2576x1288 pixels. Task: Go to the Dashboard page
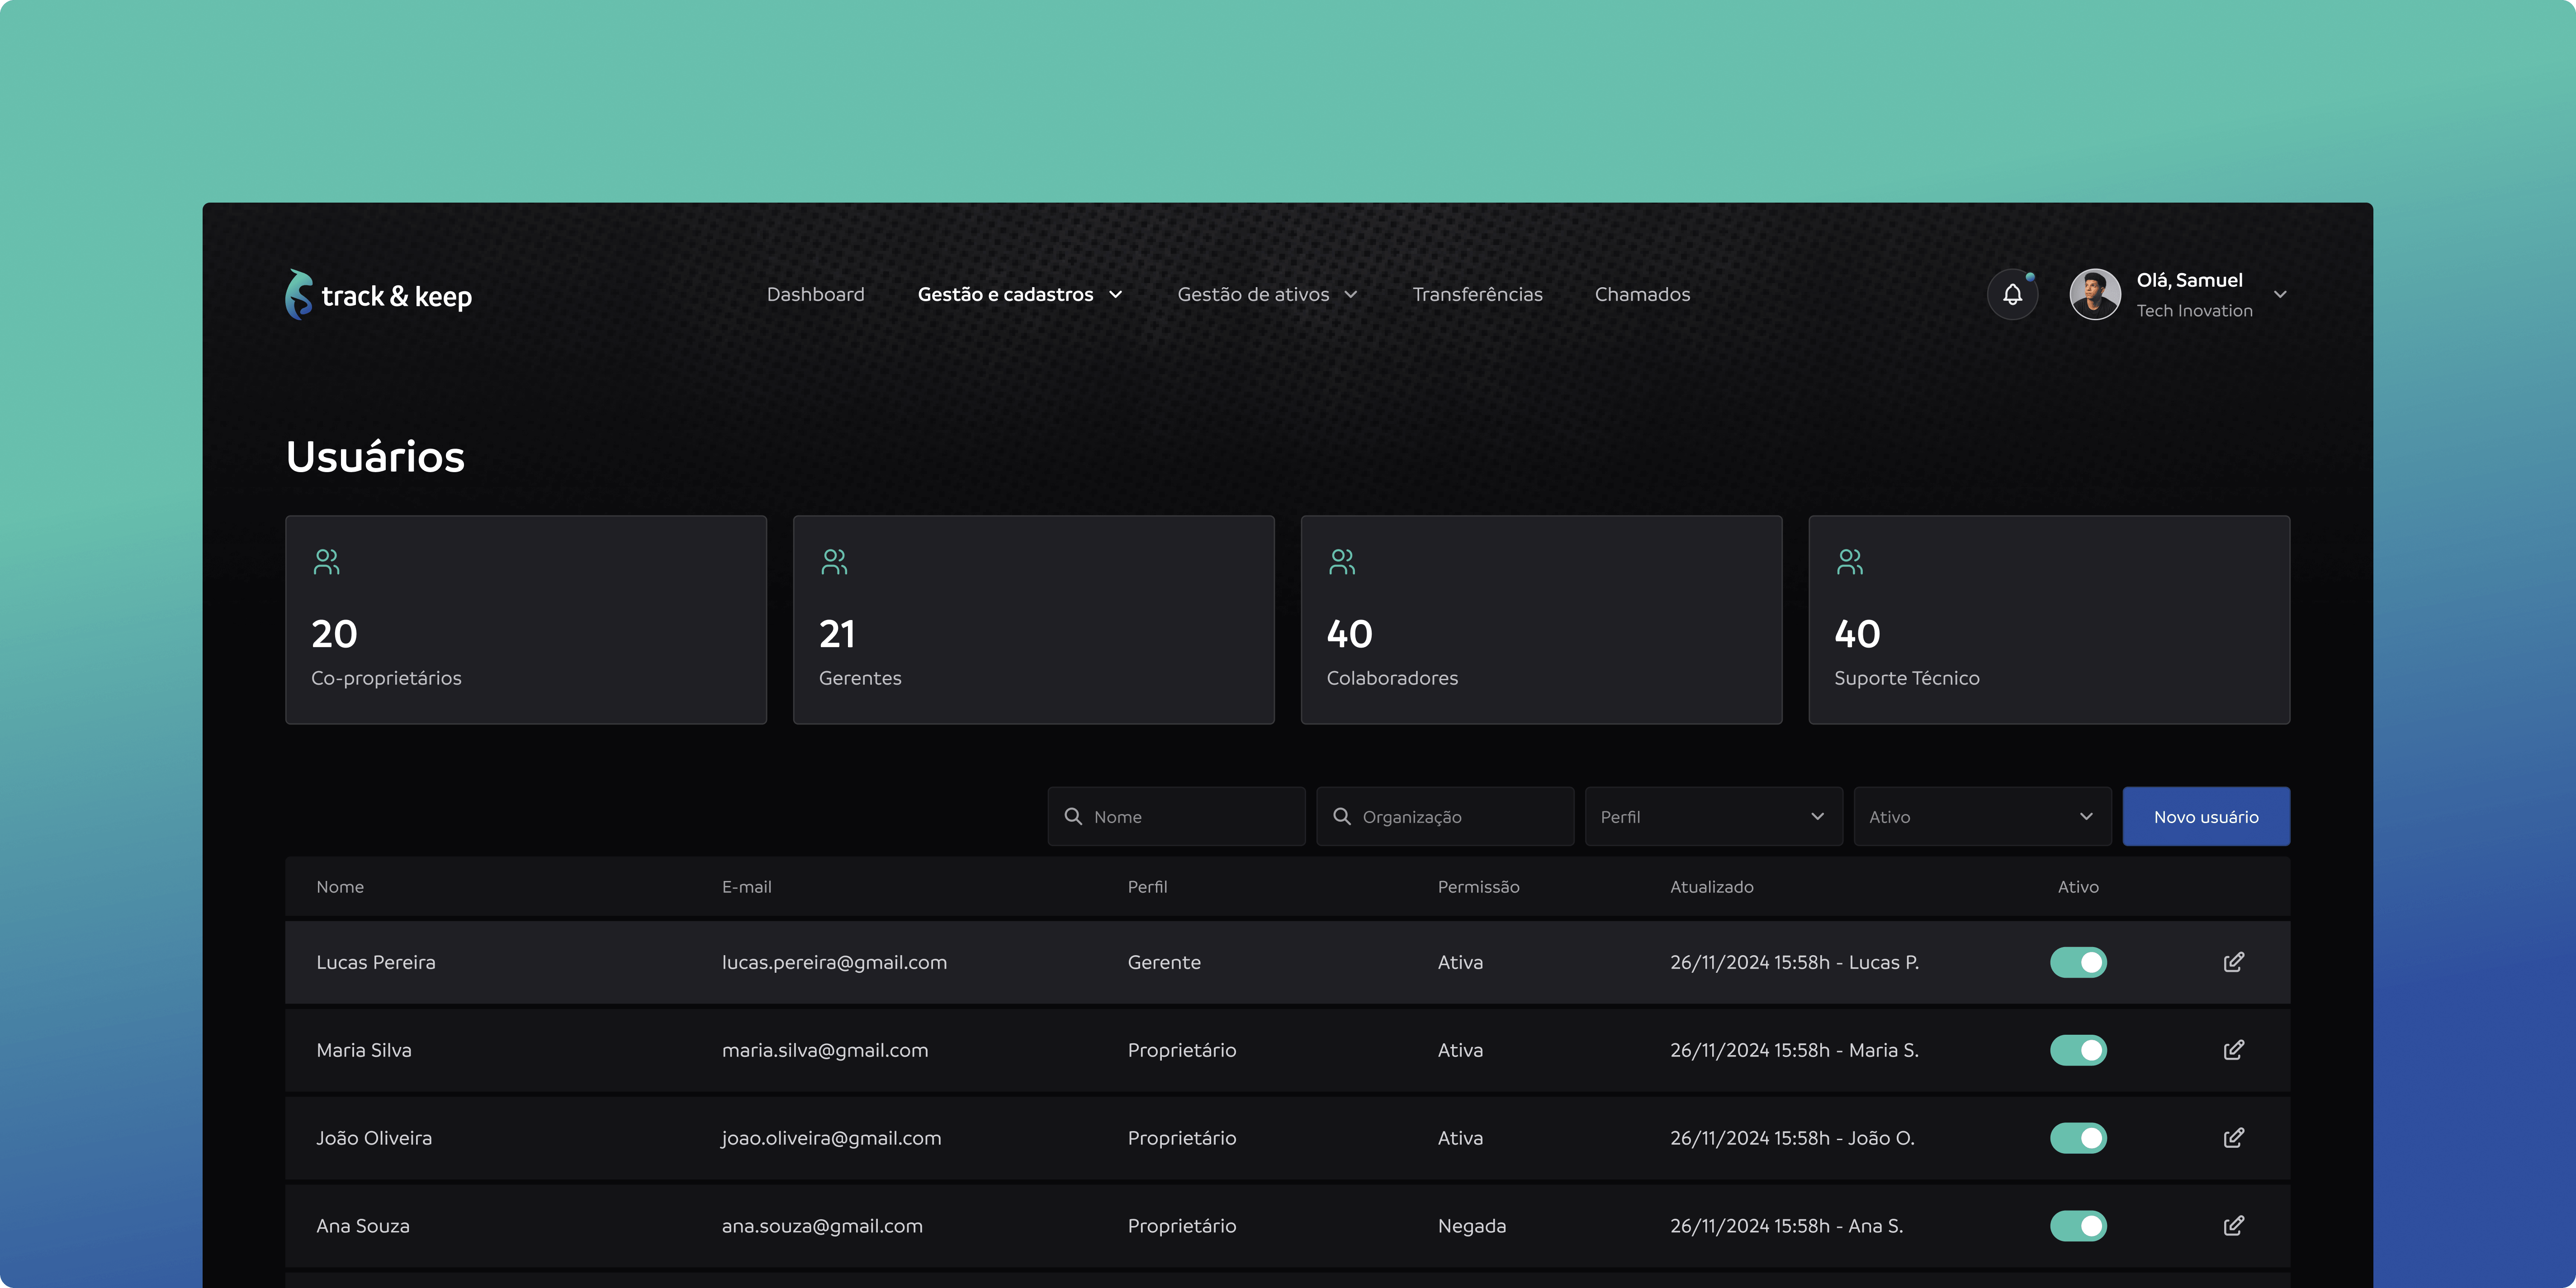click(x=815, y=294)
